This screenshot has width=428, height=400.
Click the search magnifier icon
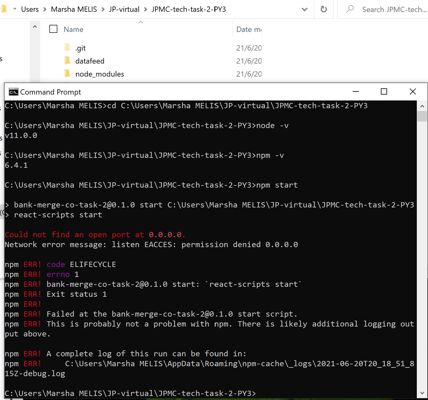click(x=350, y=9)
